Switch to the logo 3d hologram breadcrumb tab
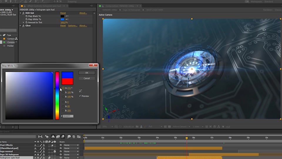 pyautogui.click(x=132, y=10)
